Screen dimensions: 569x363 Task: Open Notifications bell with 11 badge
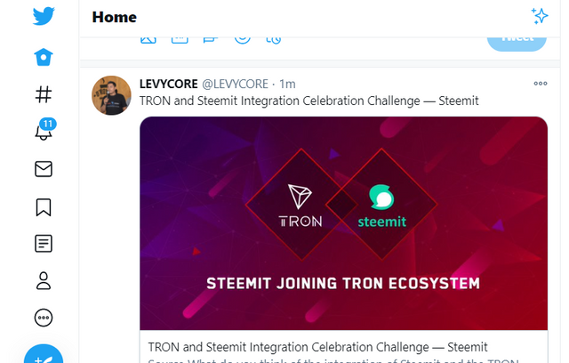click(x=44, y=130)
